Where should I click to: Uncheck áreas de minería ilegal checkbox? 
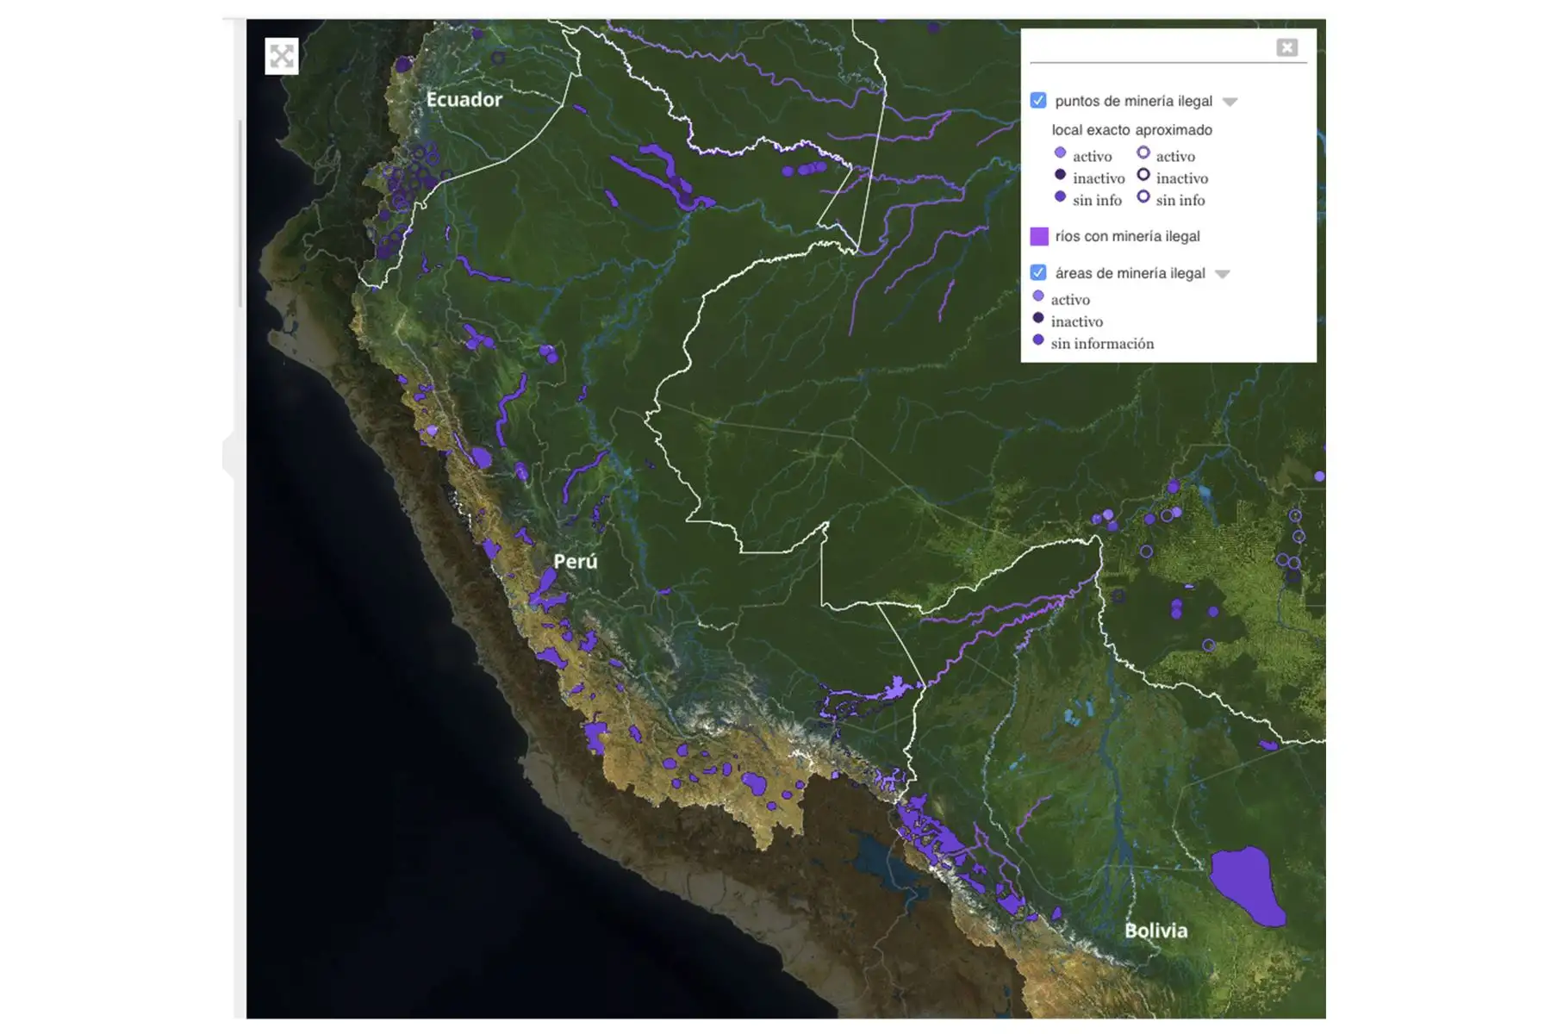point(1038,272)
